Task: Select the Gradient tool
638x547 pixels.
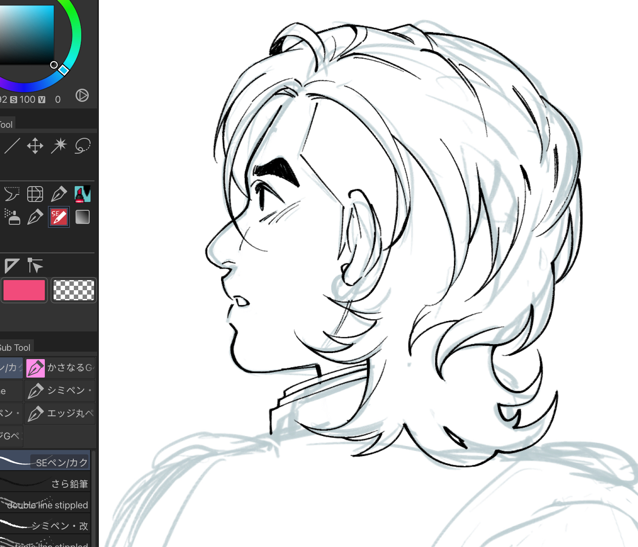Action: [x=82, y=217]
